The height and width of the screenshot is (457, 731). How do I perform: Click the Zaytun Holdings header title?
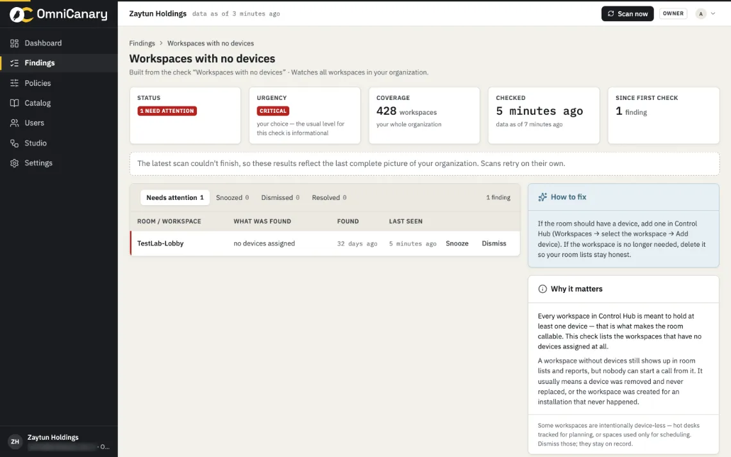tap(158, 13)
